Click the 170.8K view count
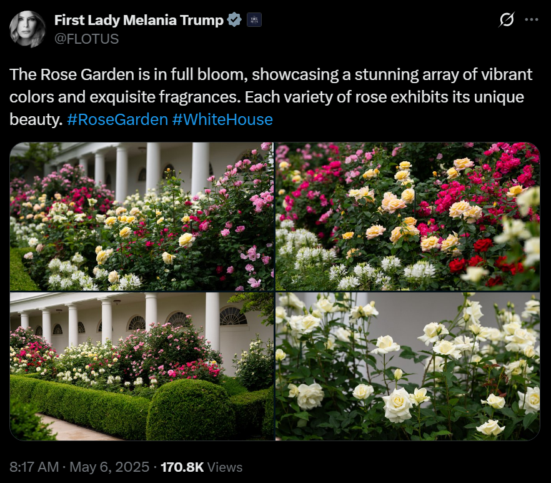The height and width of the screenshot is (483, 551). tap(182, 467)
